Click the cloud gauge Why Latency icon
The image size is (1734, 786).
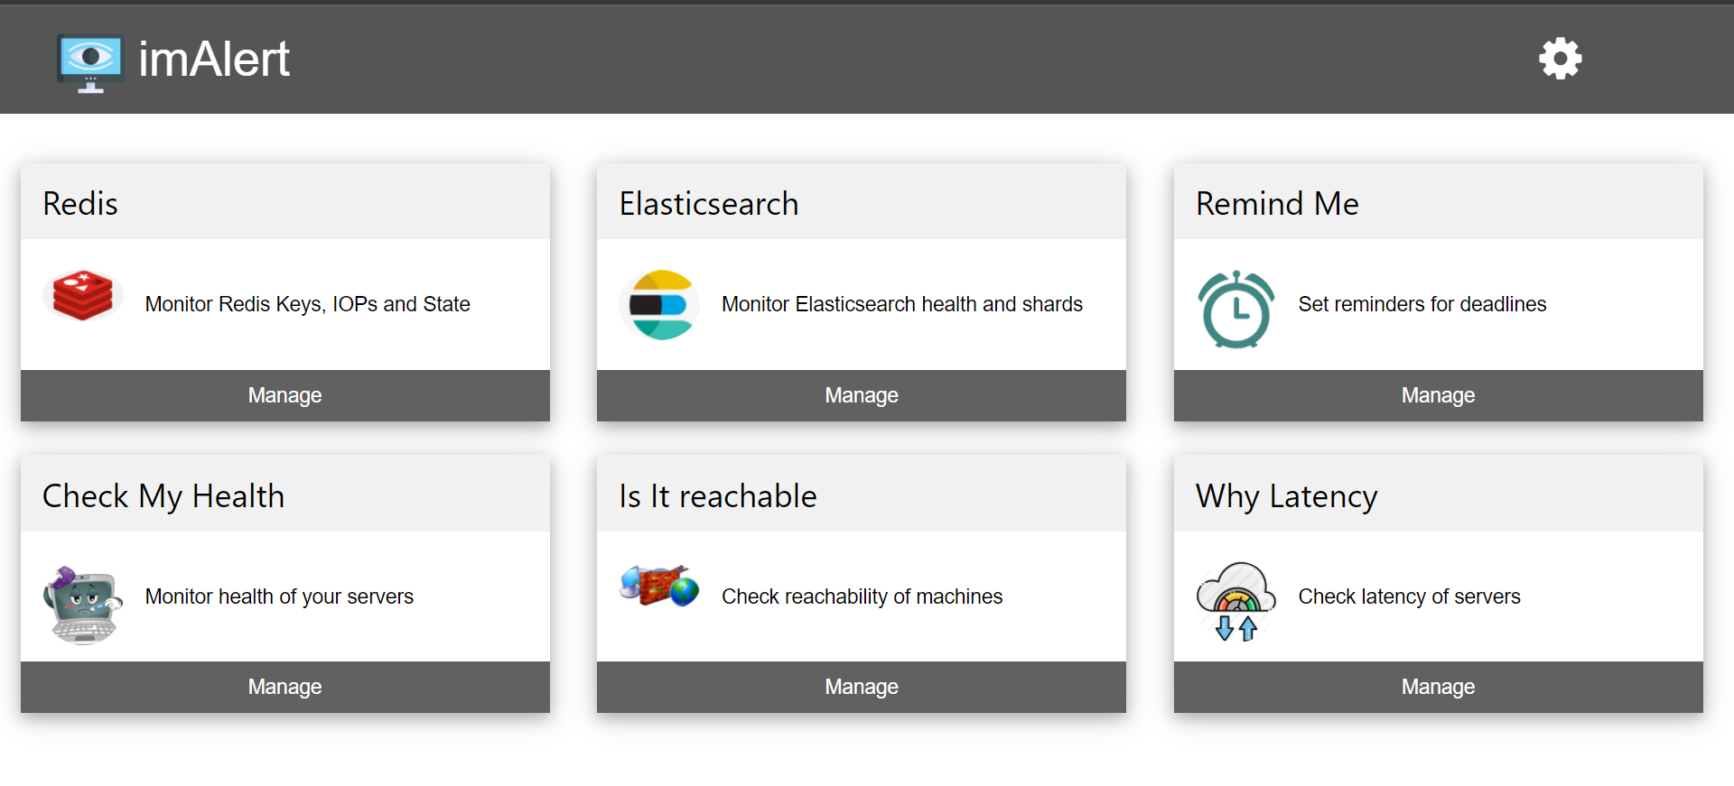(1236, 601)
